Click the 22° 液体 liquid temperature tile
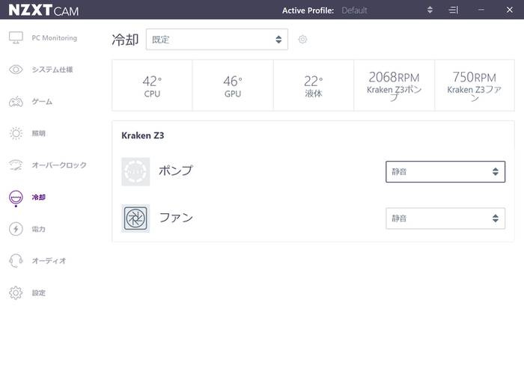 (314, 85)
